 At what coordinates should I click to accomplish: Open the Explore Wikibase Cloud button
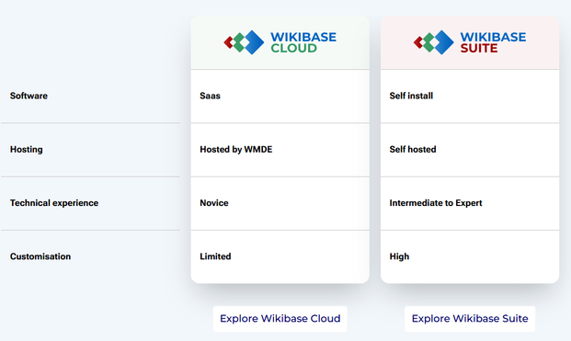coord(280,319)
